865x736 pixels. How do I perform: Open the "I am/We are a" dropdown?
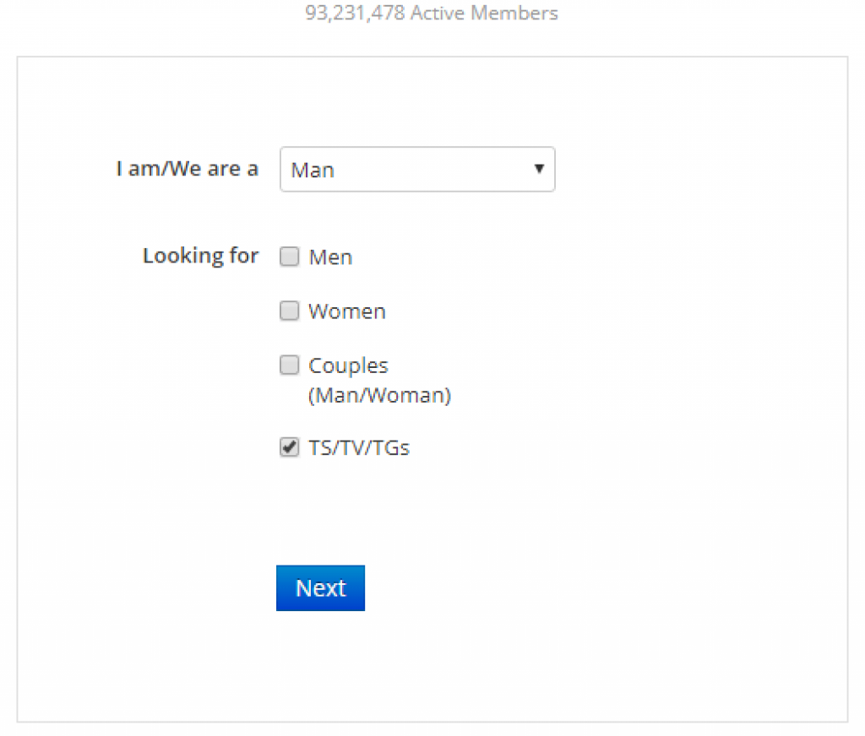[x=416, y=170]
